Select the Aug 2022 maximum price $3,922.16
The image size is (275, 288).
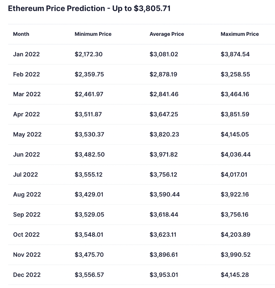234,194
